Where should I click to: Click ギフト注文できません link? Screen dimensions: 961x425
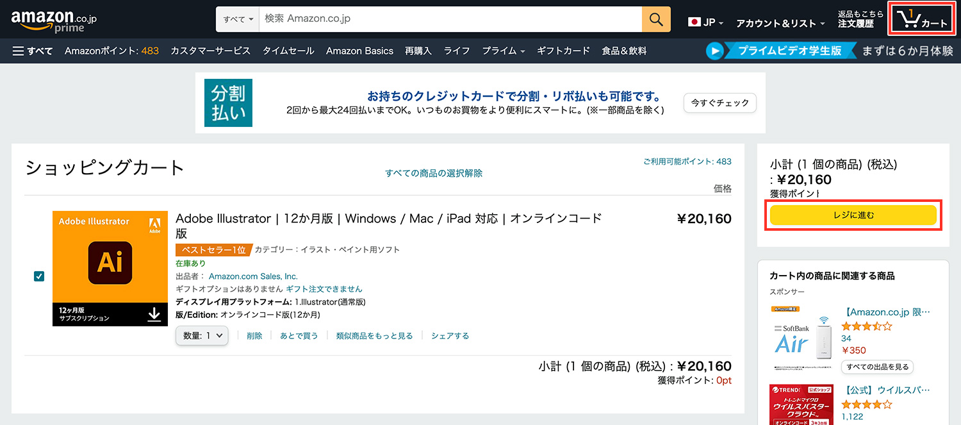click(x=324, y=289)
